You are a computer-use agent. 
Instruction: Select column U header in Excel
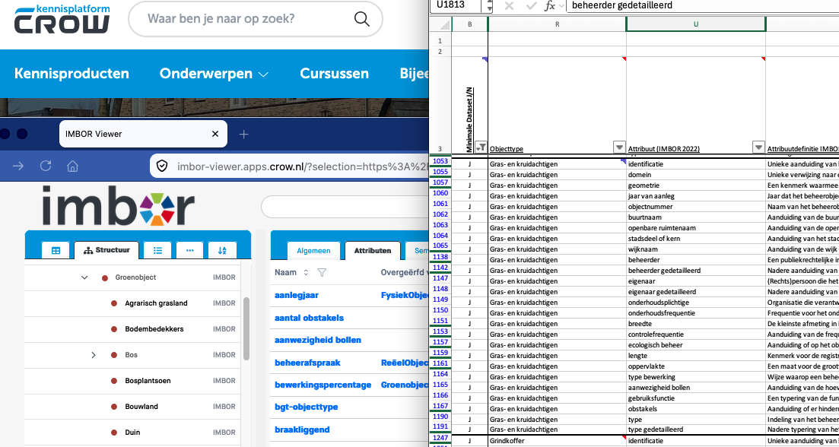(696, 24)
